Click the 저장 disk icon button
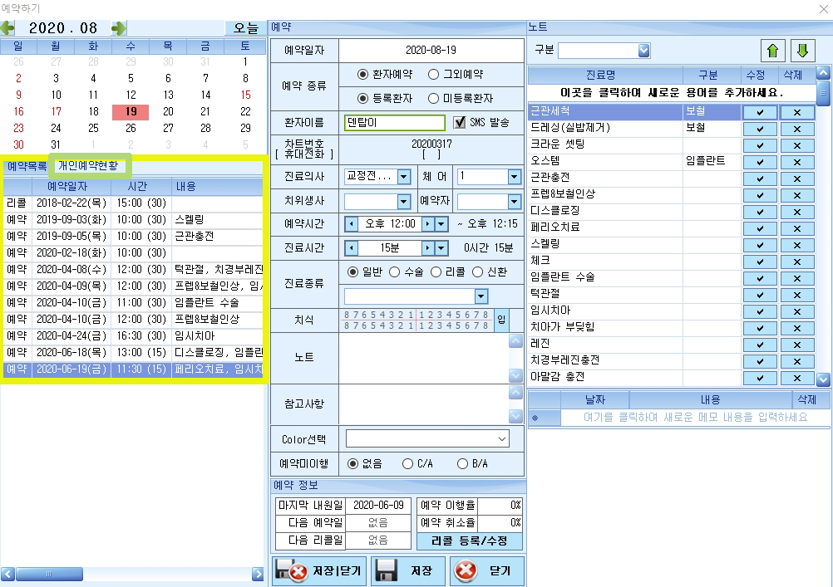This screenshot has width=833, height=587. tap(408, 571)
